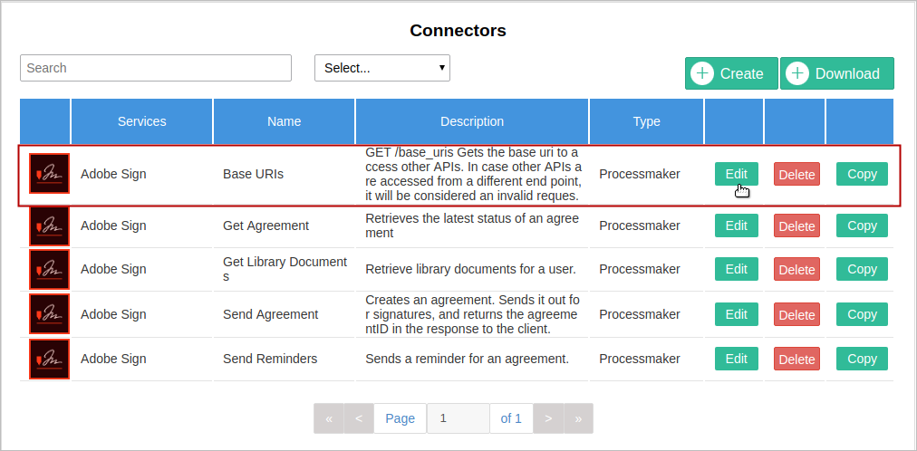Click the page number input box
917x451 pixels.
click(x=458, y=418)
